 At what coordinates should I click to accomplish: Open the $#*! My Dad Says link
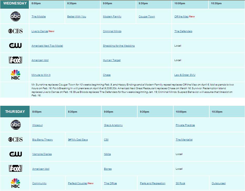(x=78, y=139)
